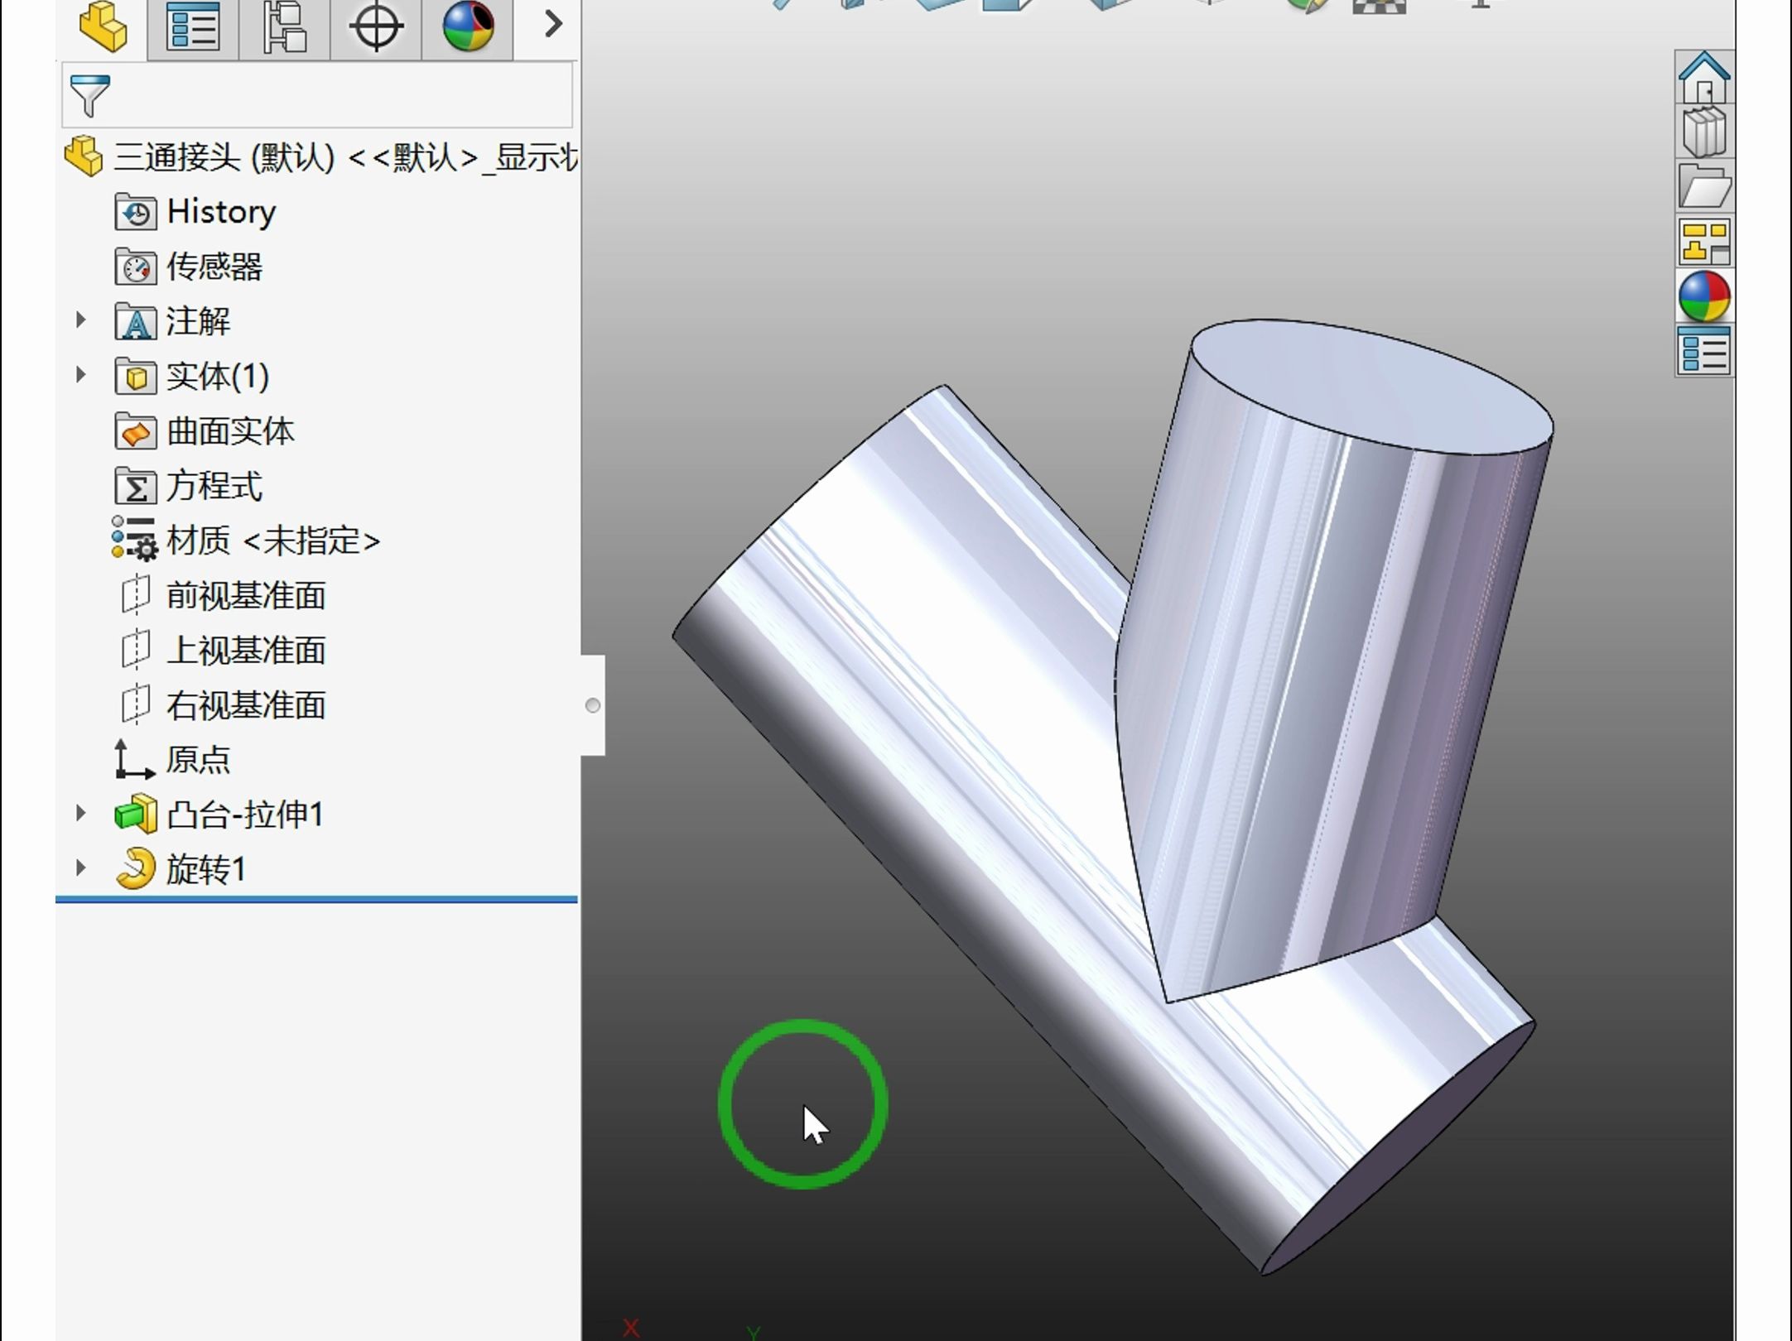Open the FeatureManager design tree tab
This screenshot has width=1792, height=1341.
[103, 26]
